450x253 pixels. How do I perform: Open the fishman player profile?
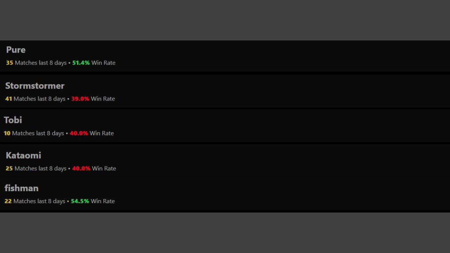pos(21,188)
